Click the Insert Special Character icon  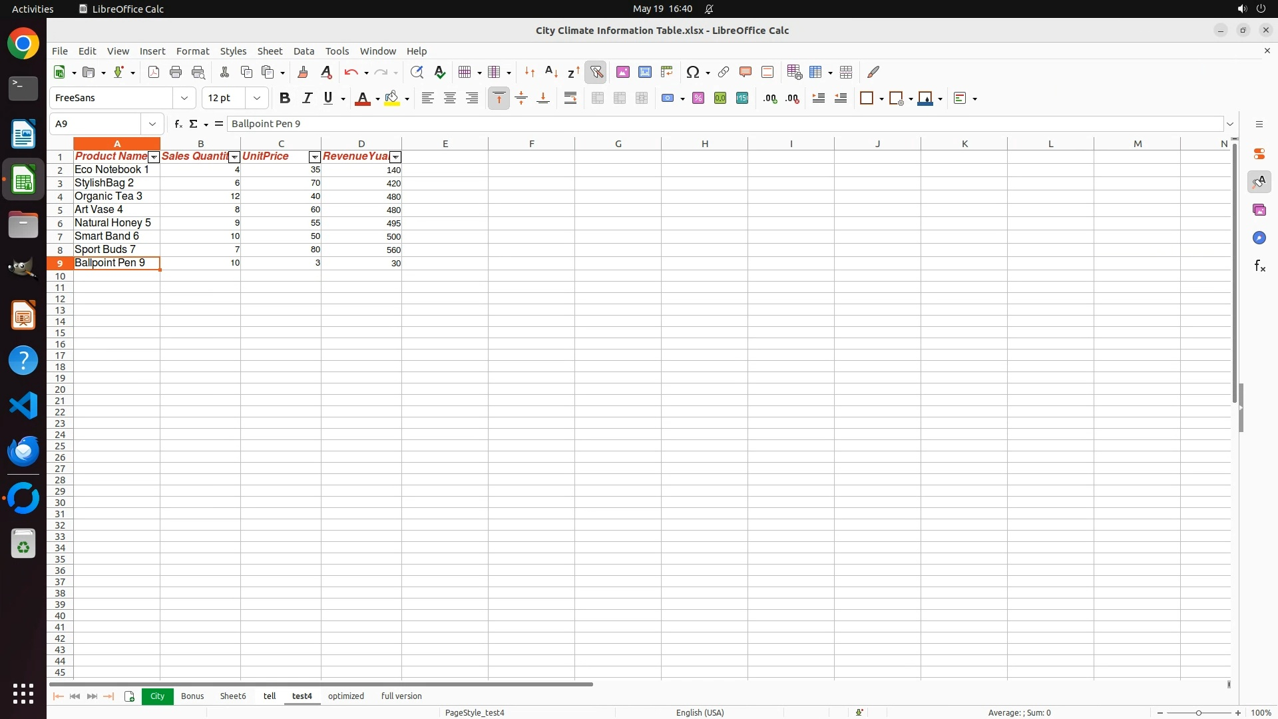693,72
